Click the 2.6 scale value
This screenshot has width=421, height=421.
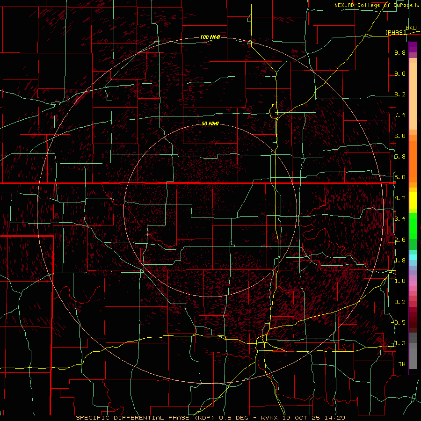coord(400,240)
